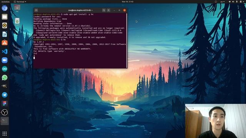Launch Arduino IDE from the dock
Image resolution: width=246 pixels, height=138 pixels.
click(x=5, y=69)
